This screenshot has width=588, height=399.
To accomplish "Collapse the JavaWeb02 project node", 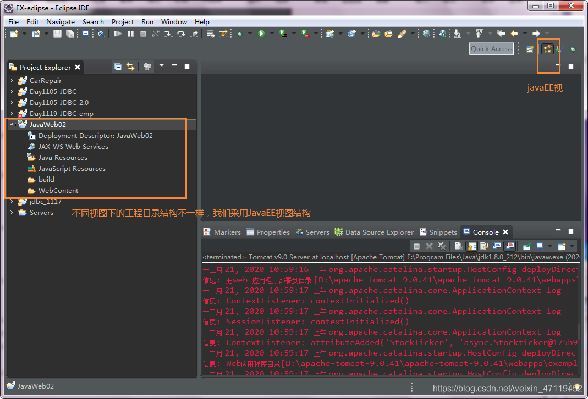I will tap(11, 124).
